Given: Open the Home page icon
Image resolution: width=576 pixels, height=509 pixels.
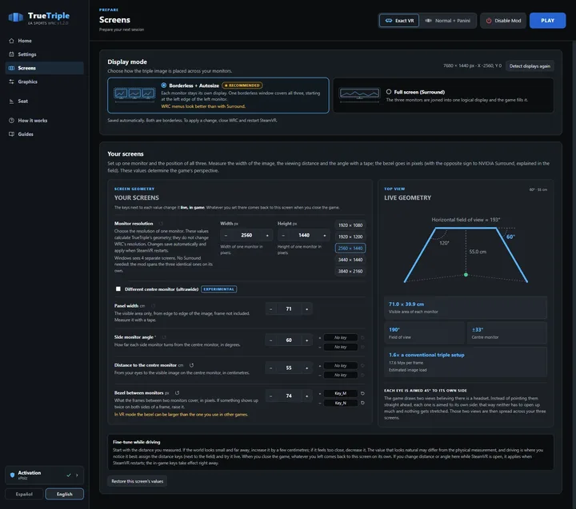Looking at the screenshot, I should tap(11, 41).
